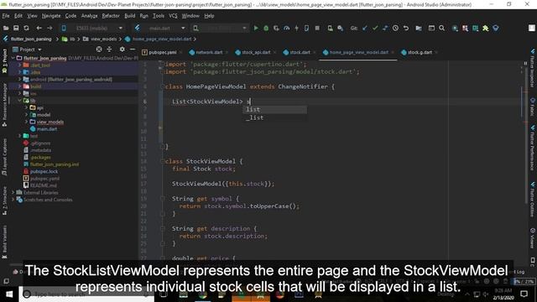This screenshot has width=537, height=302.
Task: Open the Flutter Outline side panel
Action: click(x=533, y=200)
